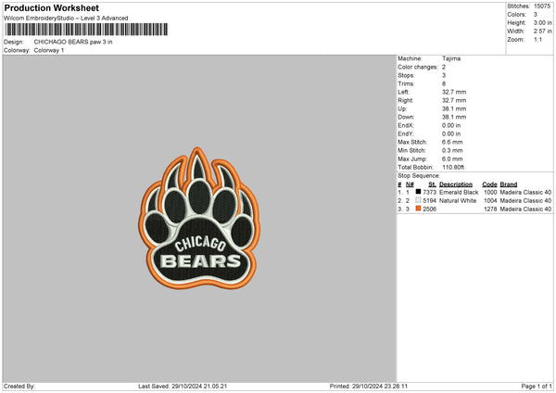Screen dimensions: 556x393
Task: Click the 'EndY:' label
Action: (x=406, y=133)
